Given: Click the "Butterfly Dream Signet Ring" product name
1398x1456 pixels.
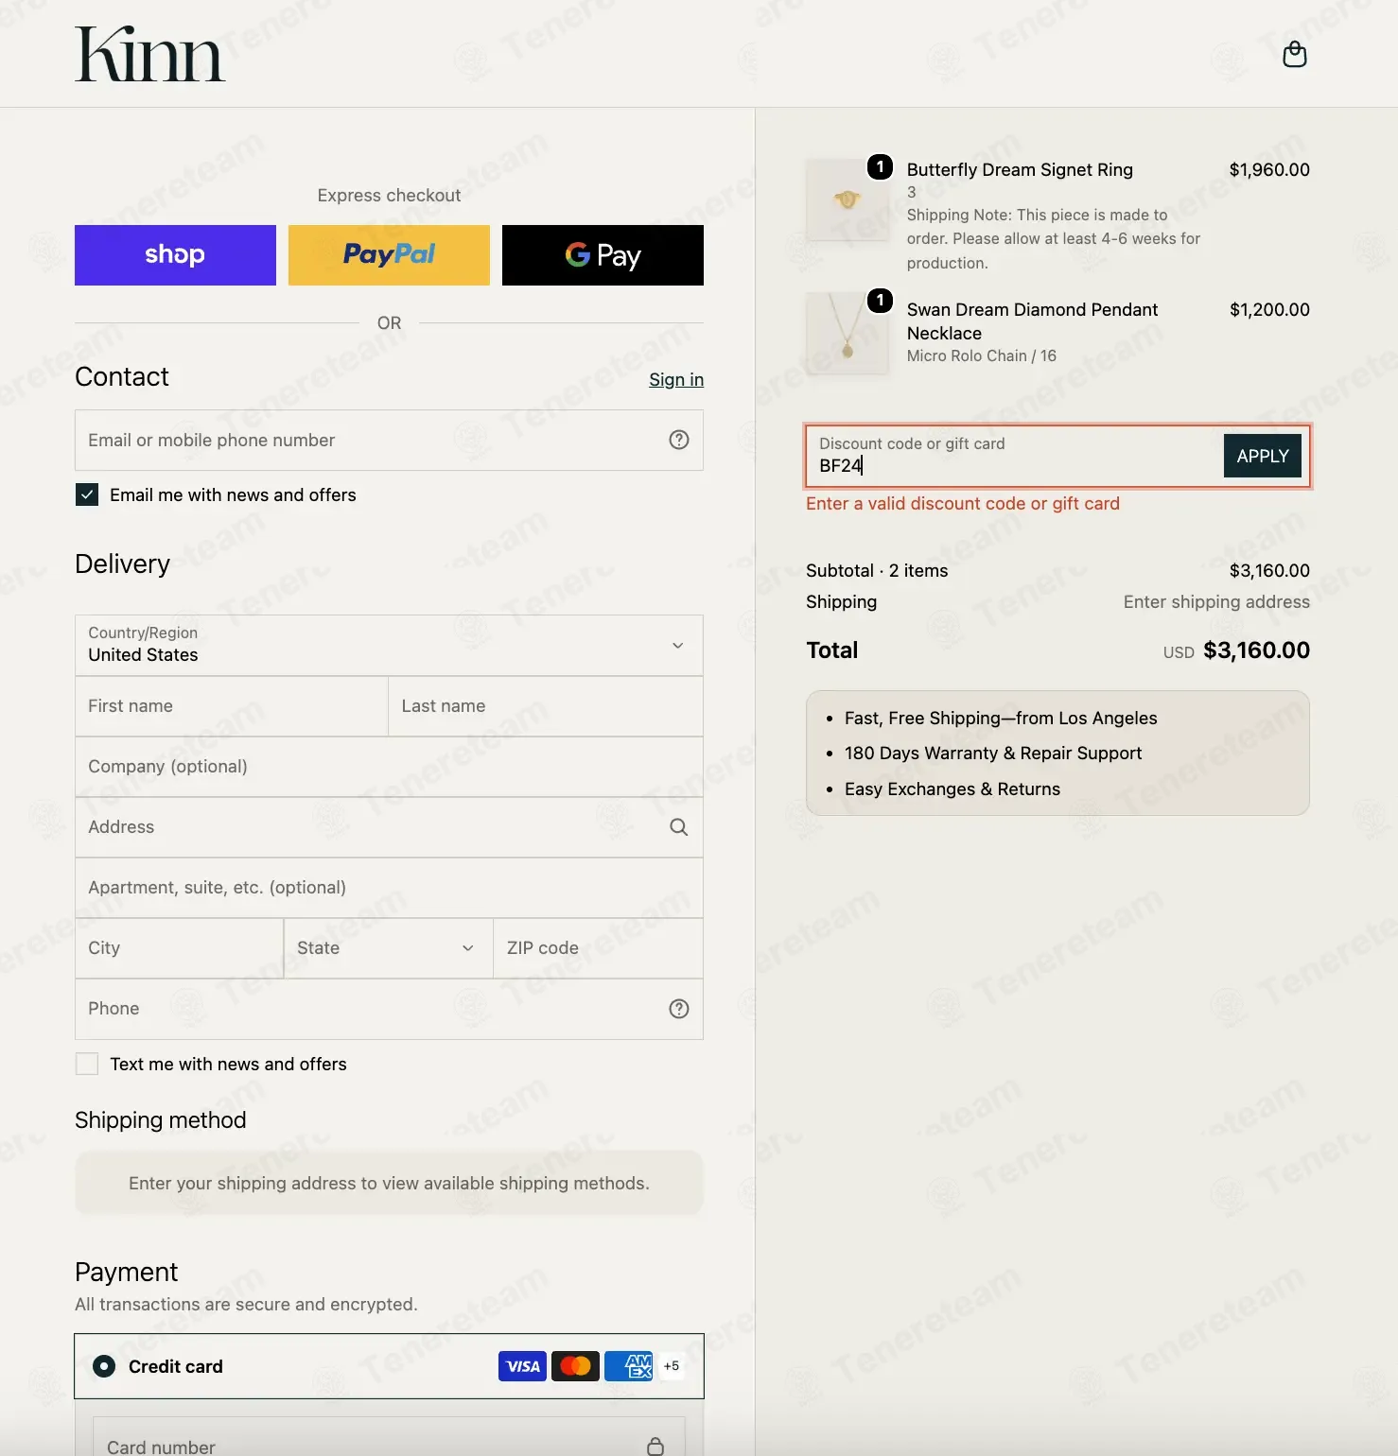Looking at the screenshot, I should pos(1020,170).
